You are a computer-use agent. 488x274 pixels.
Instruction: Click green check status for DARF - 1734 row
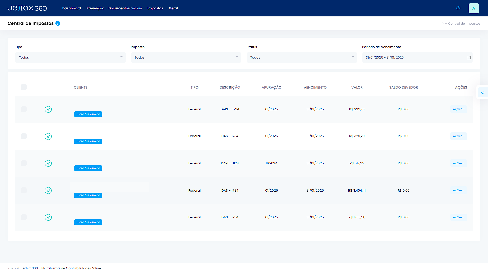coord(48,109)
